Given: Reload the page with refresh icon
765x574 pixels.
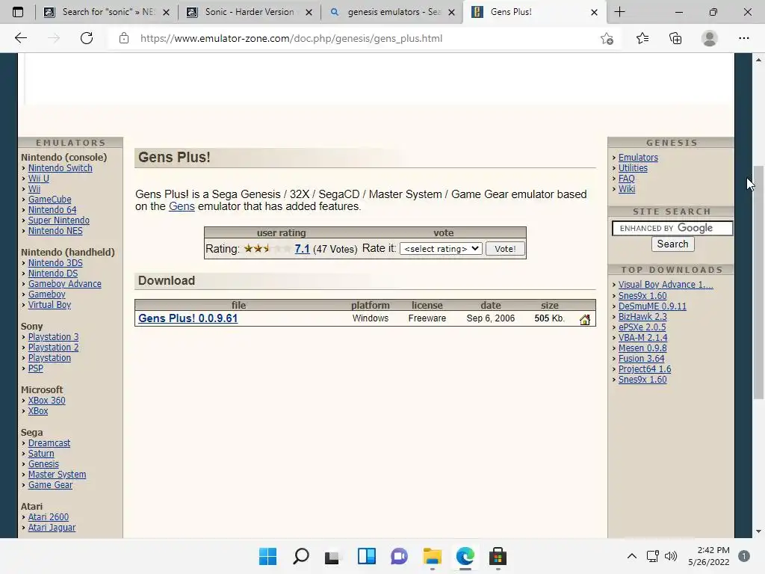Looking at the screenshot, I should tap(87, 38).
